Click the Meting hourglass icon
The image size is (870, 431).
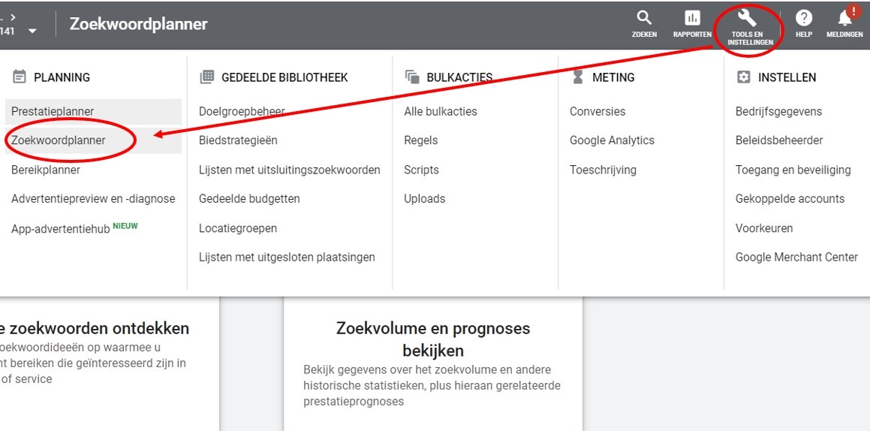(577, 77)
